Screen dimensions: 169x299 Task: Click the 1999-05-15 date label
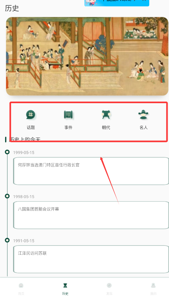[x=24, y=153]
